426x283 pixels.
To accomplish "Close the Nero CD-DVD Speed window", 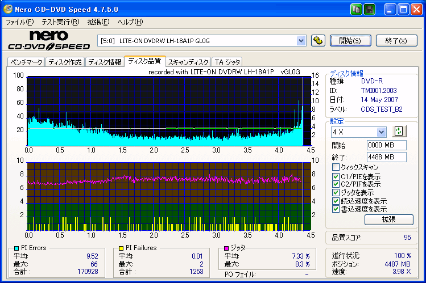I will click(x=416, y=10).
